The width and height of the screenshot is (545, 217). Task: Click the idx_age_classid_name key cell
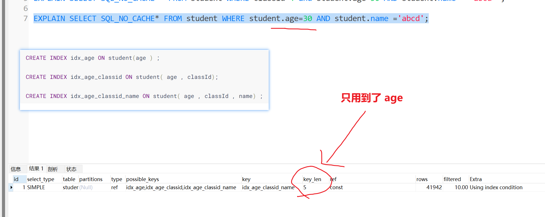click(x=268, y=187)
